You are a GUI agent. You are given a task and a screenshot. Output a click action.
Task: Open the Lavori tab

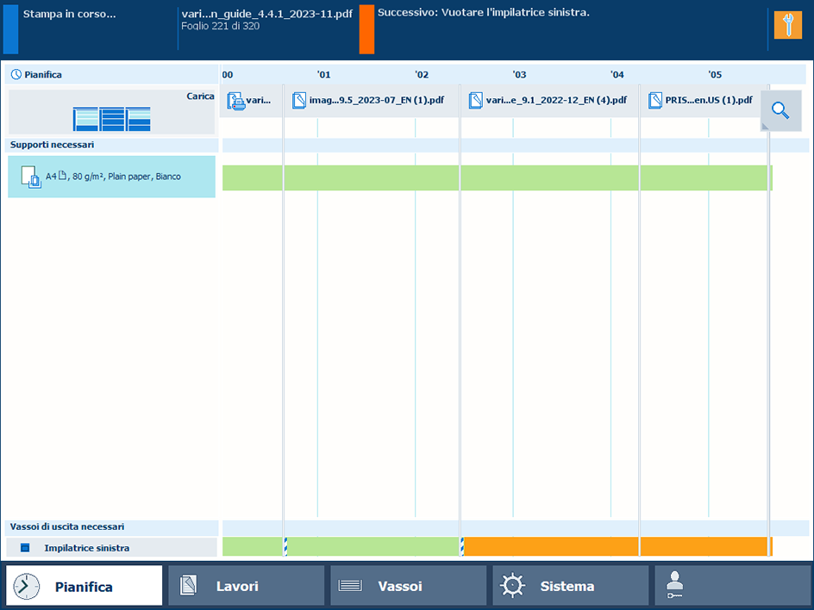click(246, 586)
